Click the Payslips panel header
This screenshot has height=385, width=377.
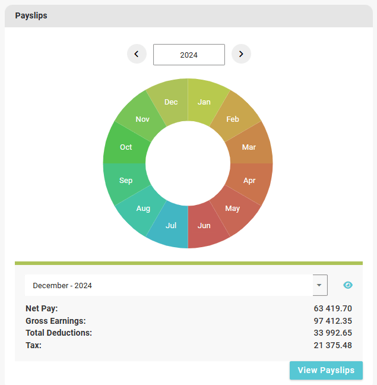(x=188, y=16)
